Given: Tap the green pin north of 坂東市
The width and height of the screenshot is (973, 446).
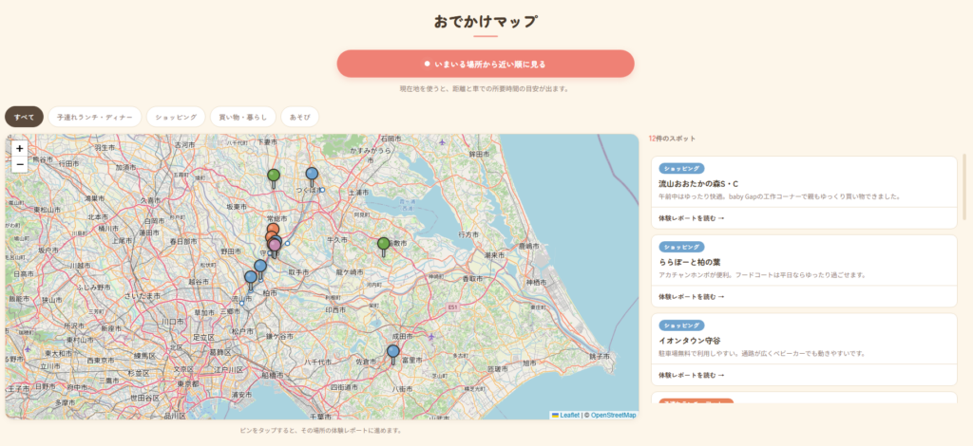Looking at the screenshot, I should 274,178.
